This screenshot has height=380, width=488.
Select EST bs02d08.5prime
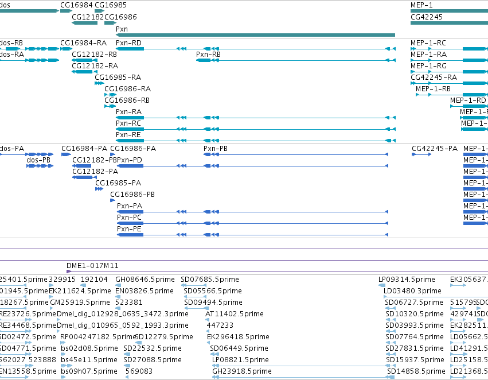click(63, 355)
